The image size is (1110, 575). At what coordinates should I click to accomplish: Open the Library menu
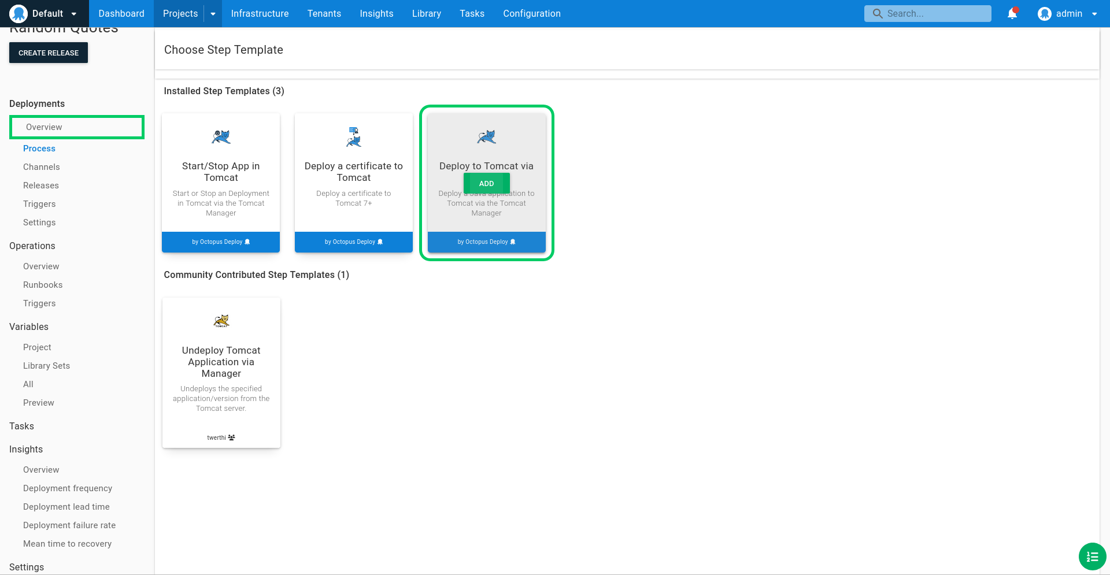pos(427,13)
